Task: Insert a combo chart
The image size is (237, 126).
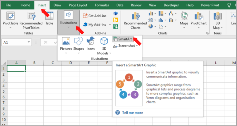Action: click(171, 20)
